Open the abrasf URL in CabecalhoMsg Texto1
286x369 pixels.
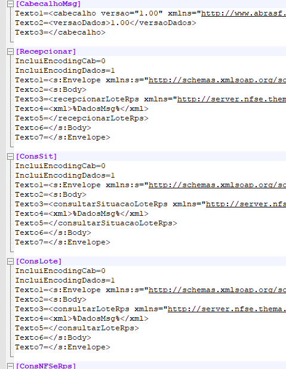coord(244,14)
